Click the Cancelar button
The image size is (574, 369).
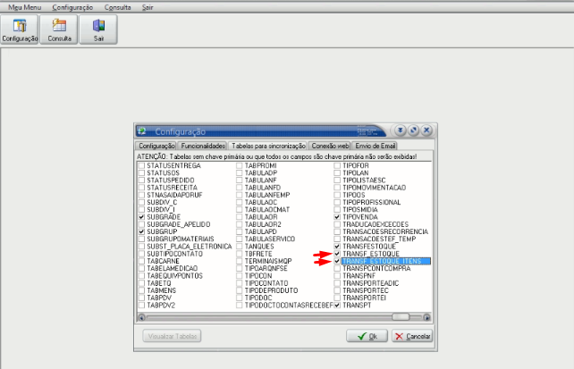coord(412,336)
